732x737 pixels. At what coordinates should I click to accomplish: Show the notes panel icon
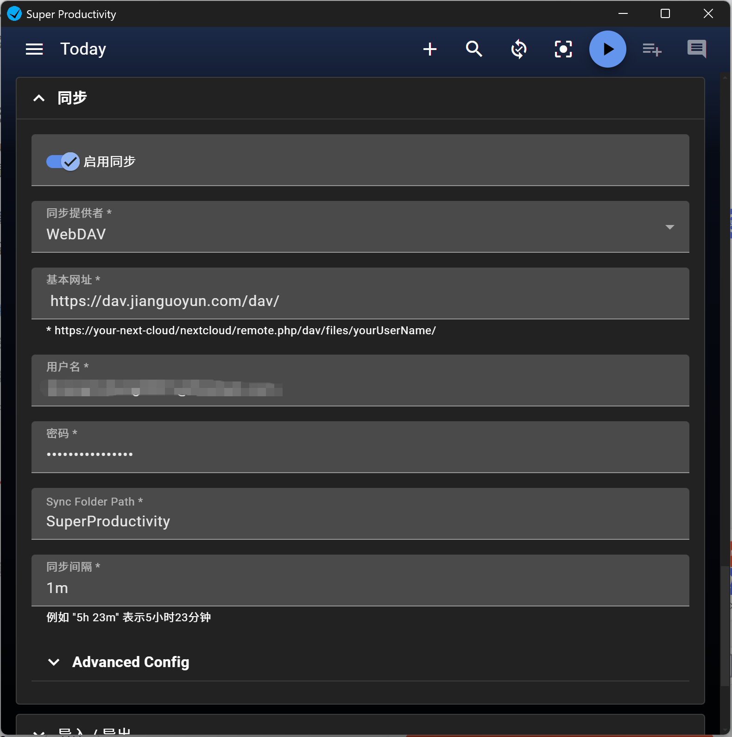click(696, 49)
